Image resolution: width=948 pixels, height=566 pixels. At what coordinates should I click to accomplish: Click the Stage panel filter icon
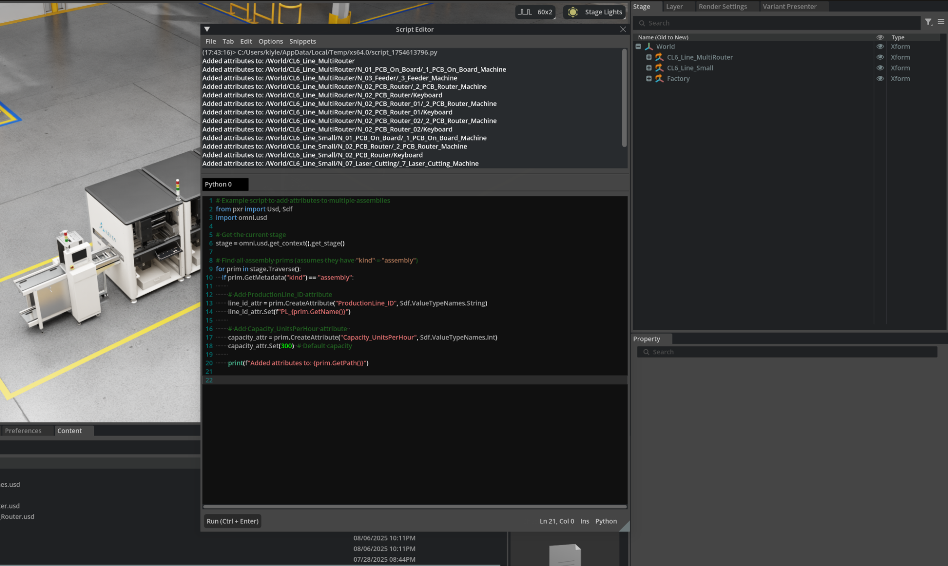(x=928, y=22)
